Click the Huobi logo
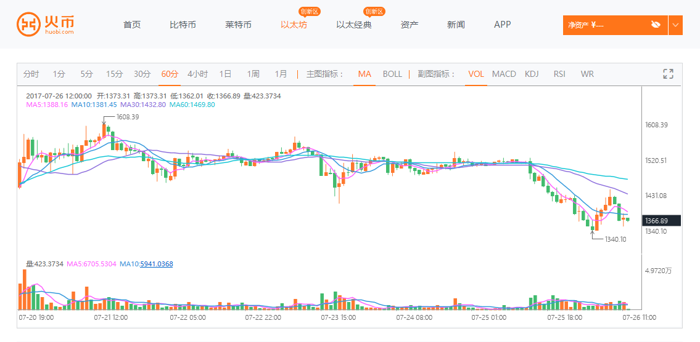Screen dimensions: 700x342 [46, 25]
